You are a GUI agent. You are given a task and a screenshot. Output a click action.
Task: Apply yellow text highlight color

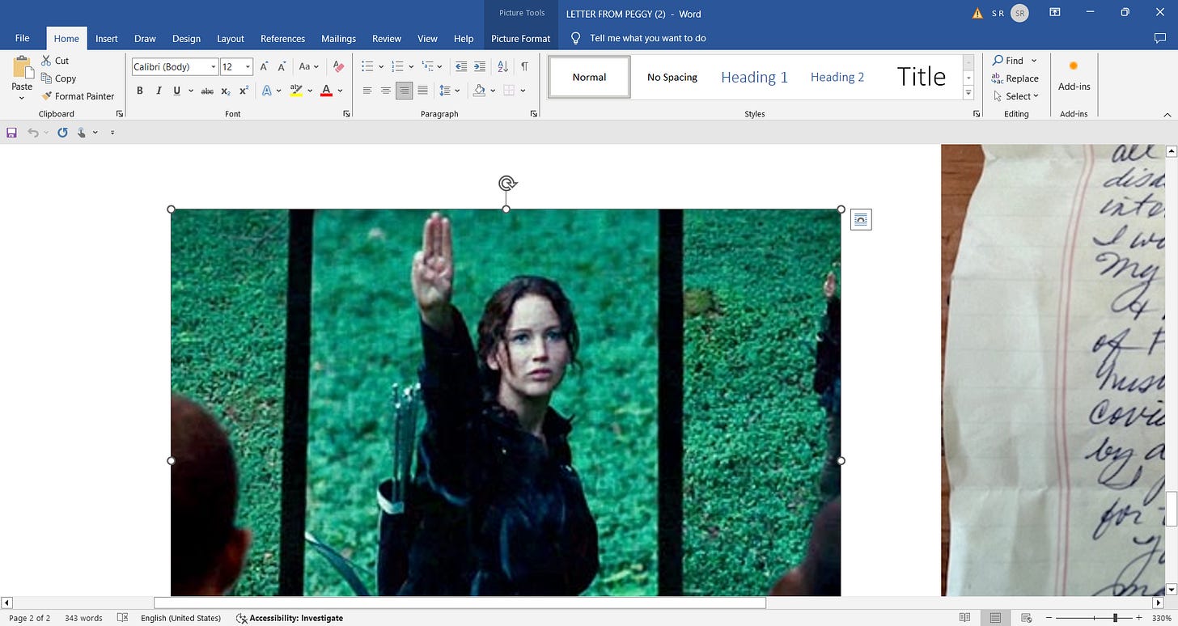tap(296, 91)
